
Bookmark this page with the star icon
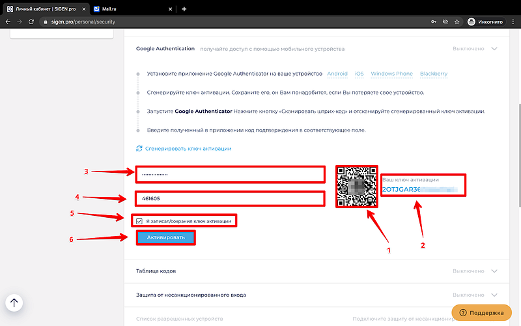[x=457, y=22]
